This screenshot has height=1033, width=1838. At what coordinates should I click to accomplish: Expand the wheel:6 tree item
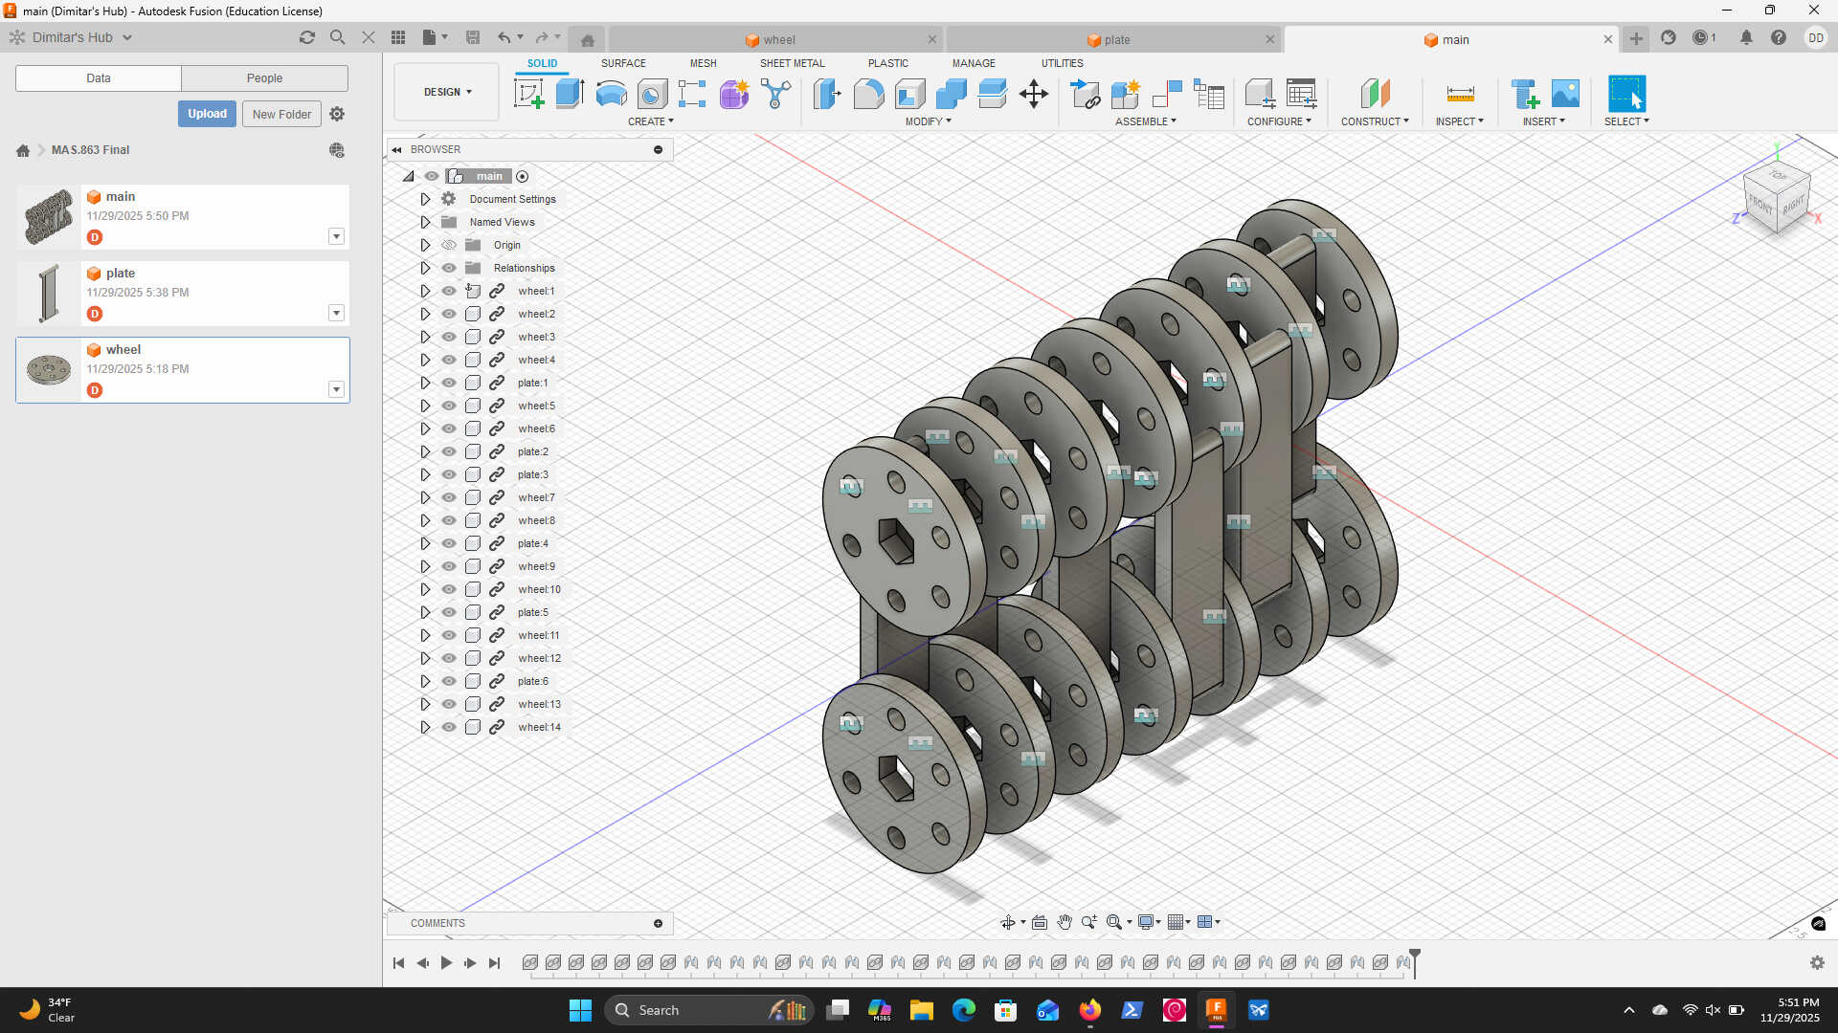425,429
